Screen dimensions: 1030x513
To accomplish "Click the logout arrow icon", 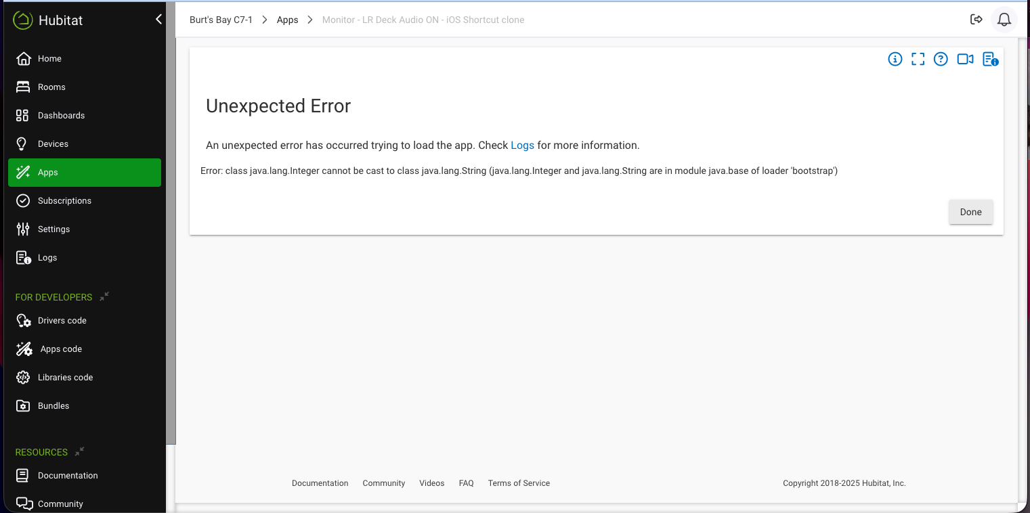I will pyautogui.click(x=976, y=20).
